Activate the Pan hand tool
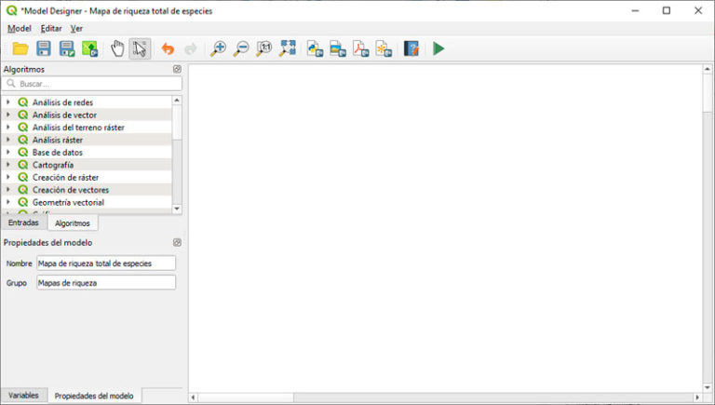Screen dimensions: 715x405 point(117,48)
